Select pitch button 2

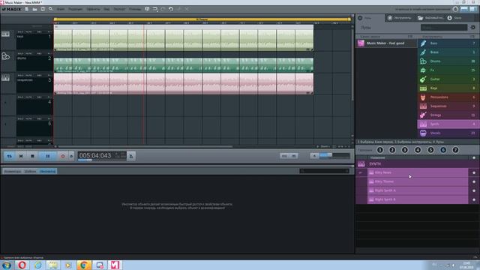point(392,150)
